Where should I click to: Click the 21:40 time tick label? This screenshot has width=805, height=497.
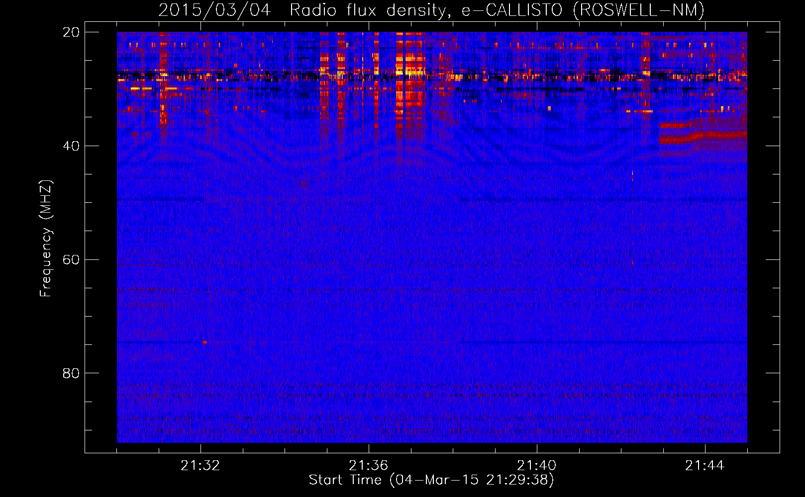[536, 465]
